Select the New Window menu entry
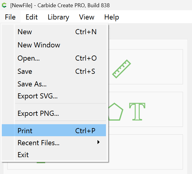 click(39, 45)
